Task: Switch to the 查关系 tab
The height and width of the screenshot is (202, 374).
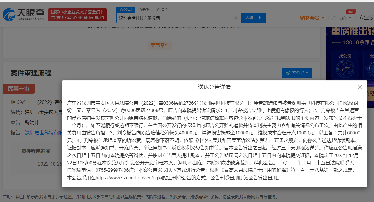Action: point(163,10)
